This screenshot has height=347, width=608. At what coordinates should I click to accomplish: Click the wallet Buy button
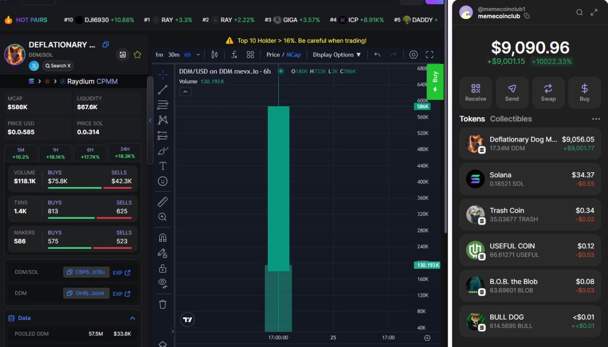pyautogui.click(x=585, y=93)
